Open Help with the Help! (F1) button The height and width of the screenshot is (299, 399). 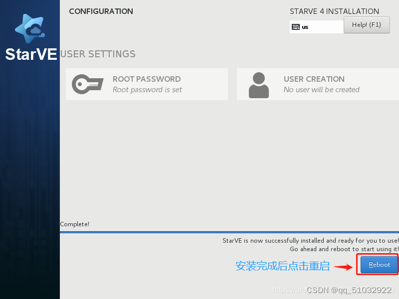tap(367, 25)
